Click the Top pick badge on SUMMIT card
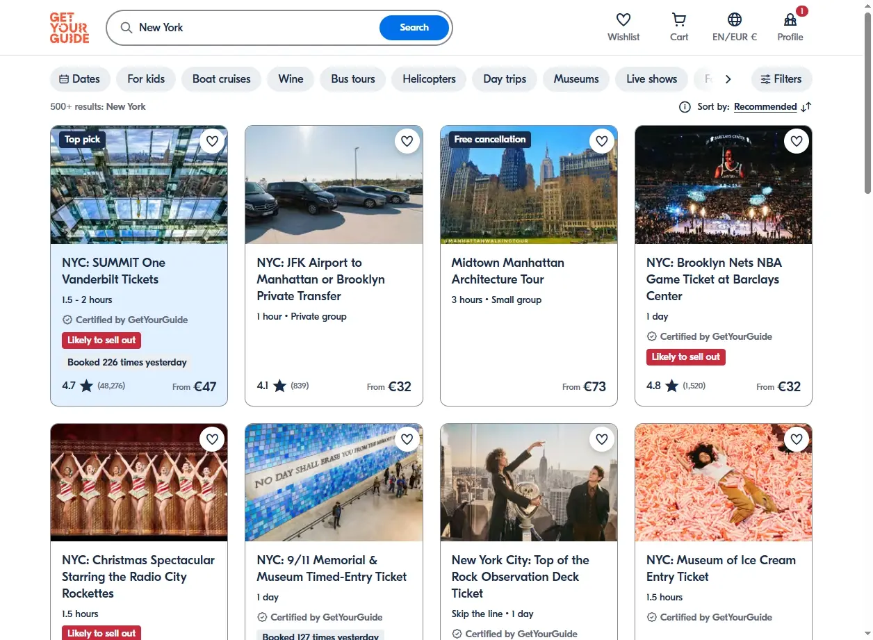 [83, 140]
